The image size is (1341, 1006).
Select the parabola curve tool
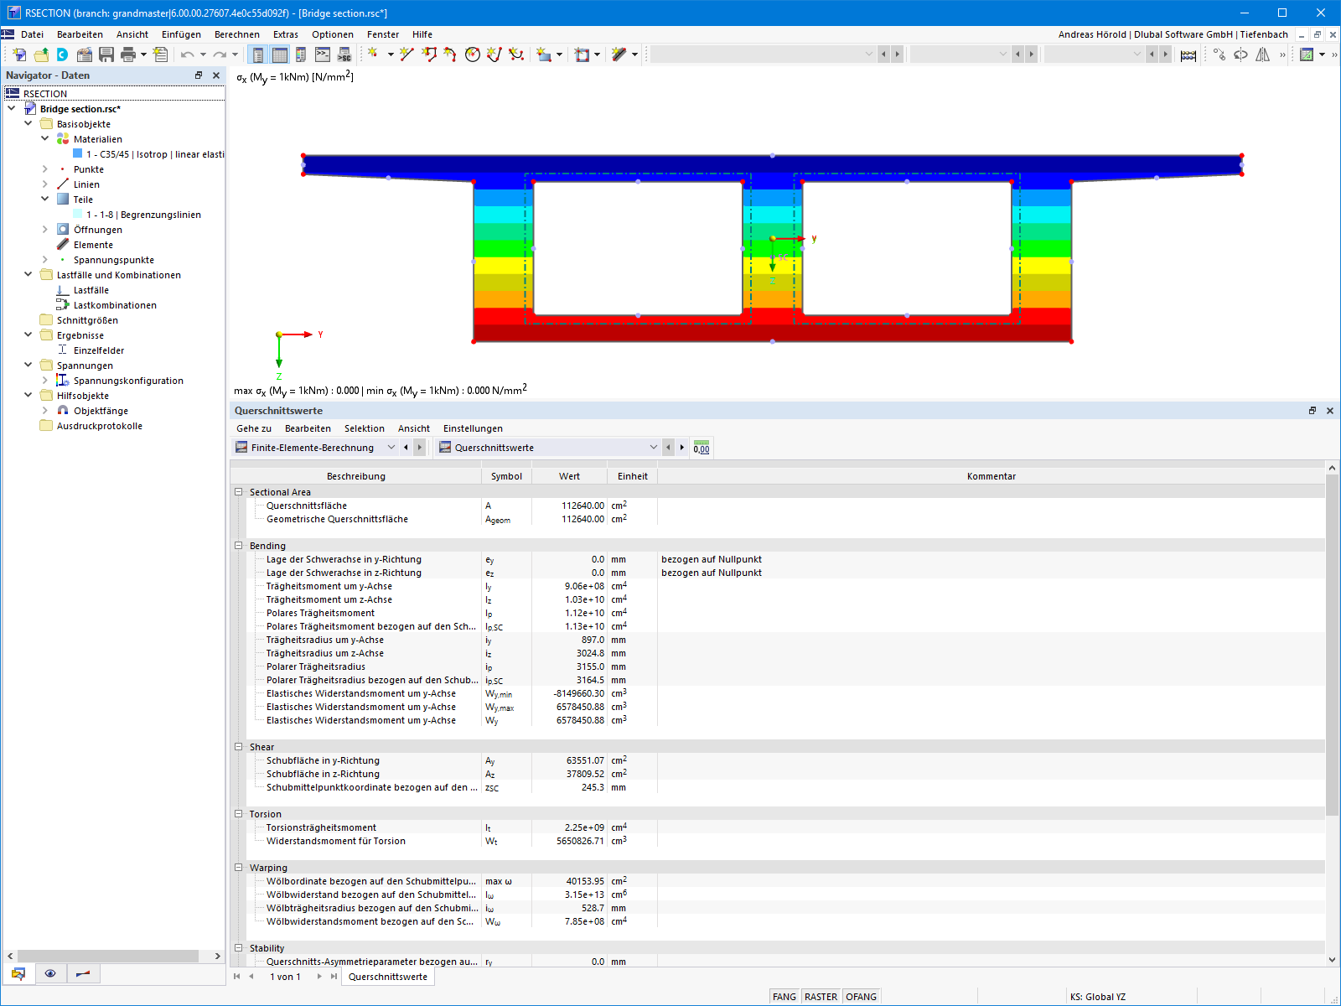494,54
